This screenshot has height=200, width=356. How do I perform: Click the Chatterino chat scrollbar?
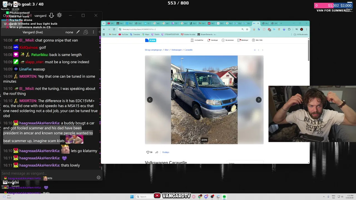(x=101, y=168)
